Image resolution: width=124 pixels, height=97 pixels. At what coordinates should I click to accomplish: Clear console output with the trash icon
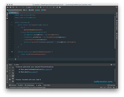13,81
